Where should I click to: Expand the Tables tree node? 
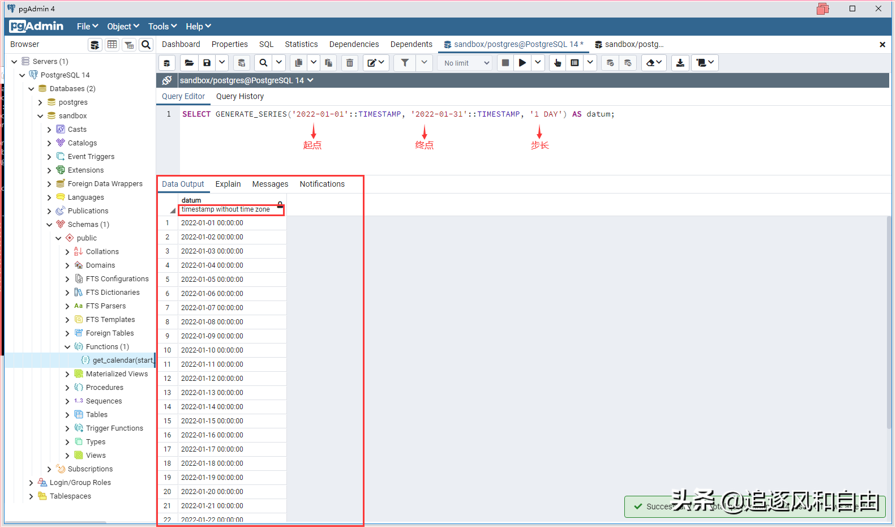67,415
